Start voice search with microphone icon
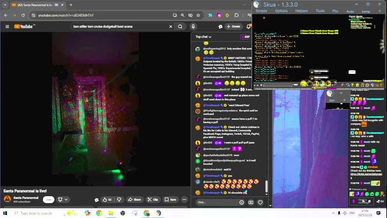Image resolution: width=387 pixels, height=218 pixels. click(x=193, y=26)
